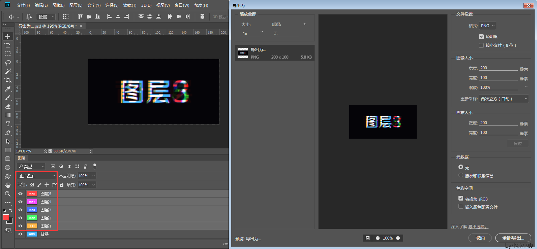The height and width of the screenshot is (249, 537).
Task: Open the 滤镜(T) menu
Action: point(130,5)
